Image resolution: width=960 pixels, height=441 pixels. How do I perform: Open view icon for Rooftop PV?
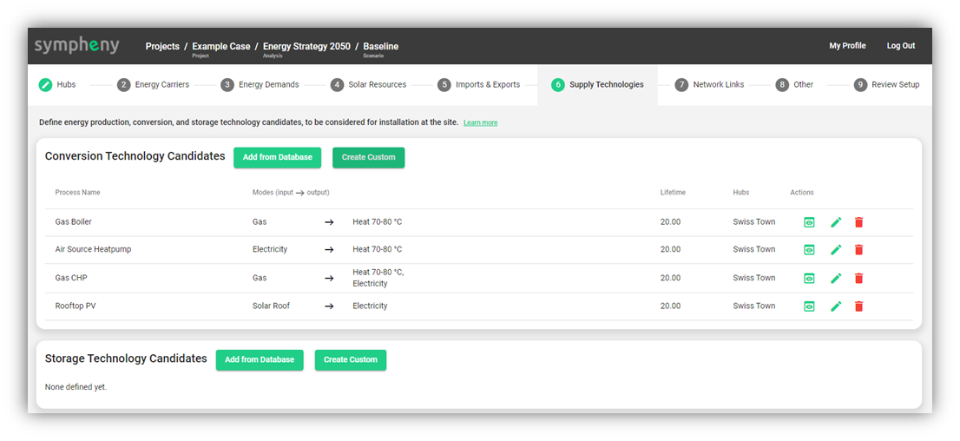(809, 306)
